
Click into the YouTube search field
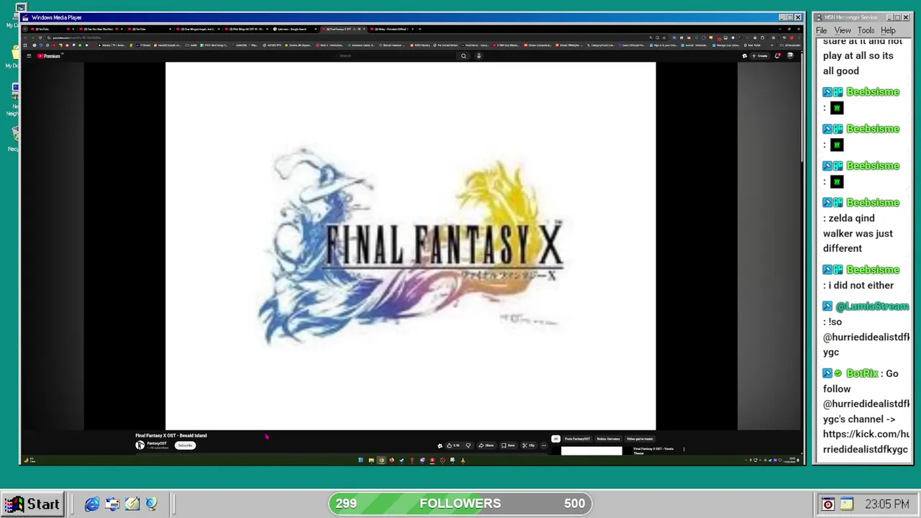[397, 55]
